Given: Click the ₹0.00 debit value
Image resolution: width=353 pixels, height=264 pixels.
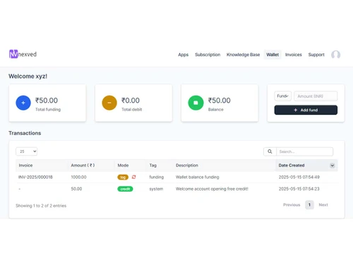Looking at the screenshot, I should point(131,101).
